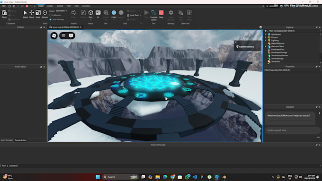The image size is (322, 181).
Task: Insert a Part using the cube icon
Action: click(90, 14)
